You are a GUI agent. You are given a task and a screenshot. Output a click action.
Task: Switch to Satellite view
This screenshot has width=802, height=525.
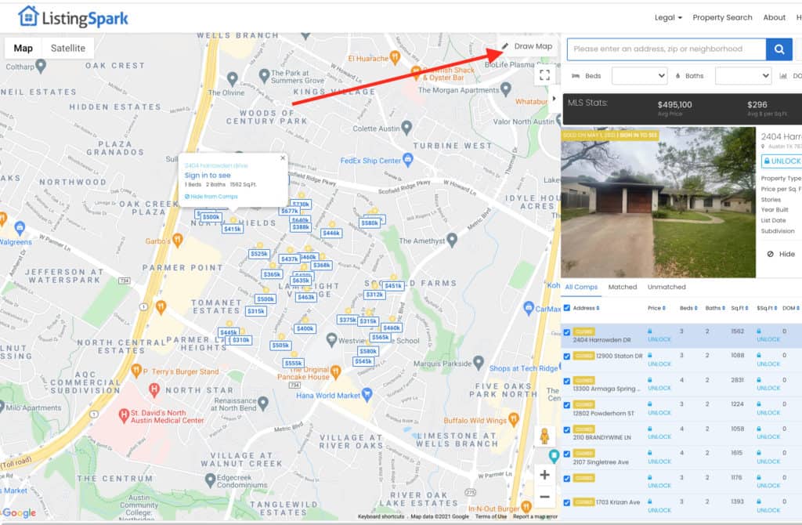pos(68,48)
